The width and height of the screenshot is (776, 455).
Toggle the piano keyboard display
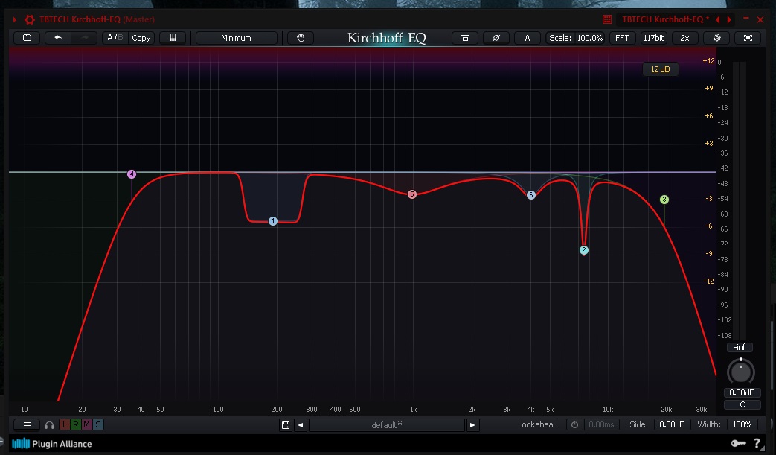[173, 38]
